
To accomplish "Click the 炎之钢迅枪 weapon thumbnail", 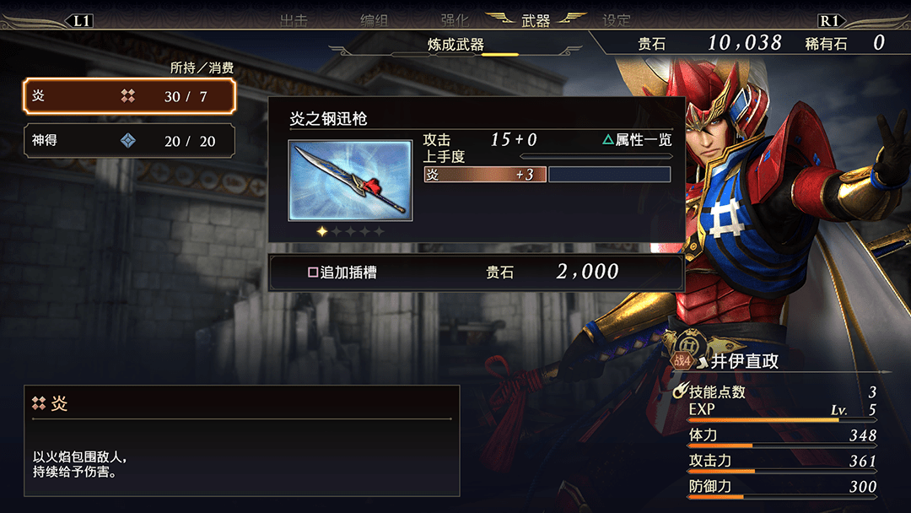I will (350, 180).
